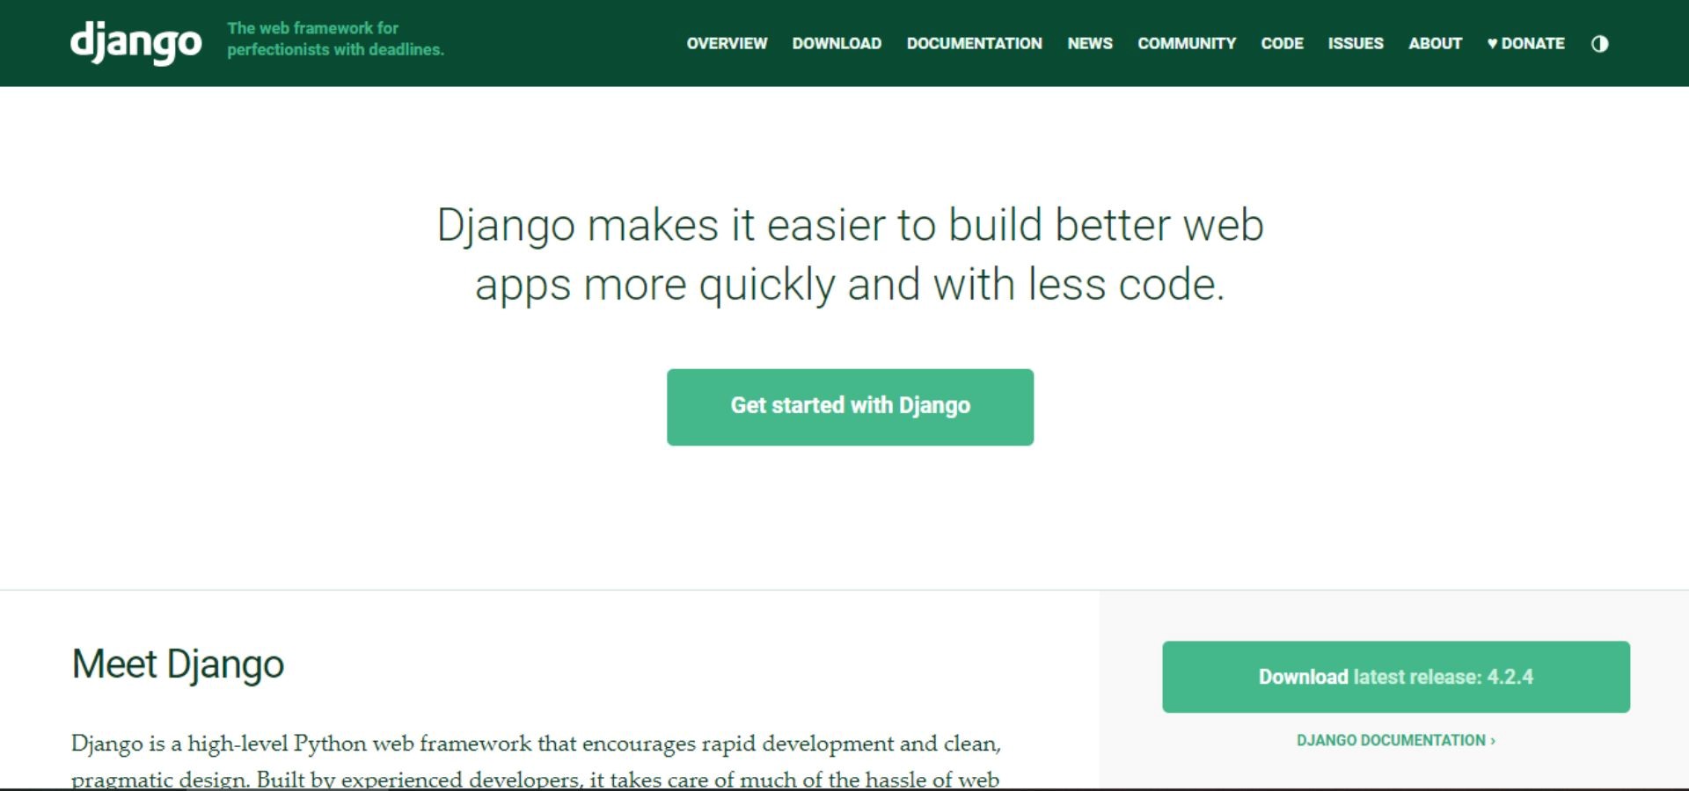Image resolution: width=1689 pixels, height=791 pixels.
Task: Open the Overview nav item
Action: tap(727, 44)
